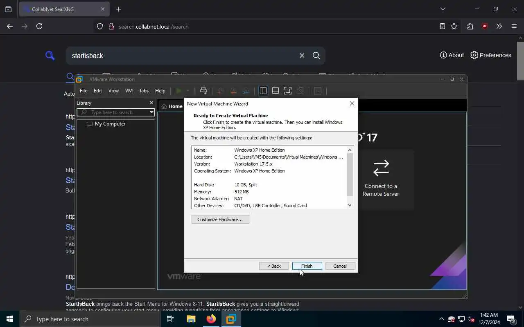Click the settings list scrollbar thumb
The image size is (524, 327).
point(350,175)
